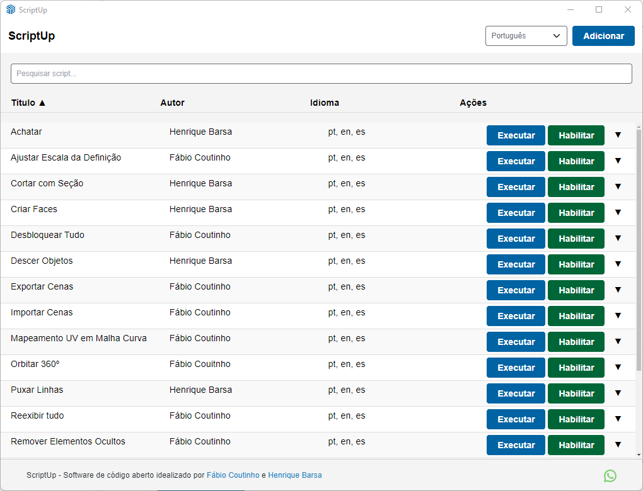Enable the Criar Faces script
643x491 pixels.
tap(576, 213)
